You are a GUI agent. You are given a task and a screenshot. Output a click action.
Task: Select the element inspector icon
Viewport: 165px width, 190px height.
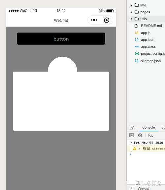(x=132, y=127)
